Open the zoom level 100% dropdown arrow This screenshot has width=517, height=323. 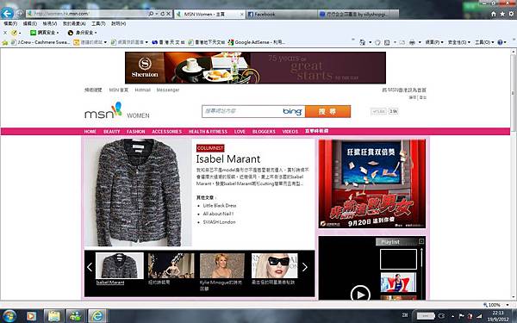[x=508, y=305]
